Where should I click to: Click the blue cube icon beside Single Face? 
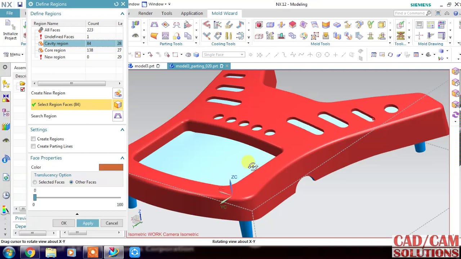point(196,55)
